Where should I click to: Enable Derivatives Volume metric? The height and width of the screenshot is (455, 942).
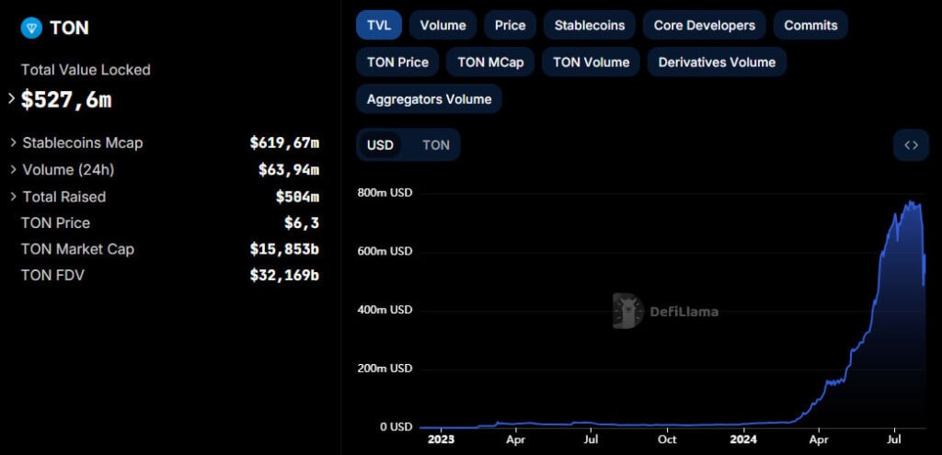717,63
